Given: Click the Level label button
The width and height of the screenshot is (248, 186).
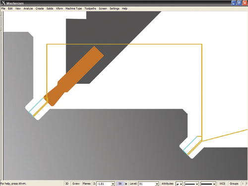Looking at the screenshot, I should pos(133,184).
